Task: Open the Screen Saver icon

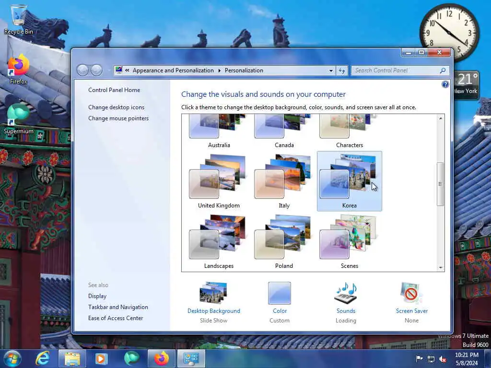Action: pyautogui.click(x=411, y=293)
